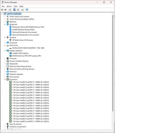
Task: Collapse the Bluetooth category
Action: click(5, 24)
